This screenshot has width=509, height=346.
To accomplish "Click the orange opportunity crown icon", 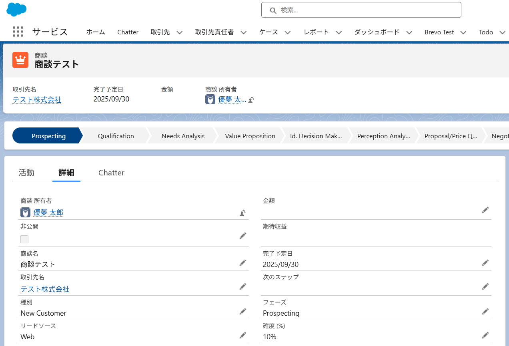I will (20, 60).
